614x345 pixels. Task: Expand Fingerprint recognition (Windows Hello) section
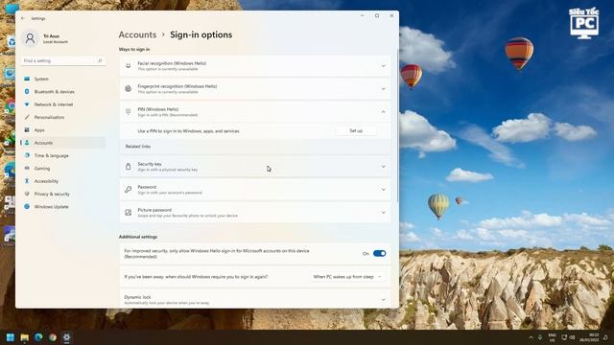(384, 89)
